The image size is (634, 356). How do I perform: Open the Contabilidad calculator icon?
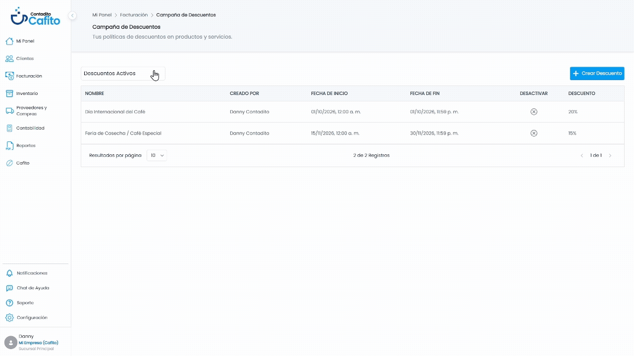[x=9, y=128]
